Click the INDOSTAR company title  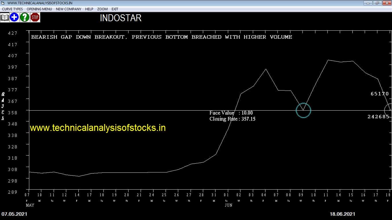coord(121,18)
